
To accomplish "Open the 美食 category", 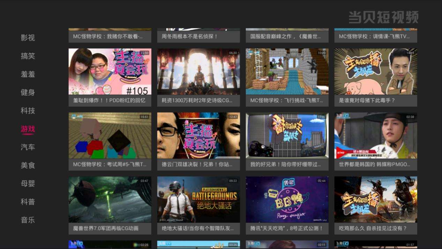I will (28, 165).
